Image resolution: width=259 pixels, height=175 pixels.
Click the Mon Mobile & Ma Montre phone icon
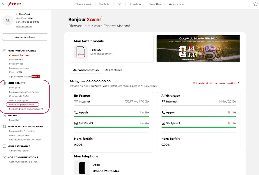tap(4, 126)
